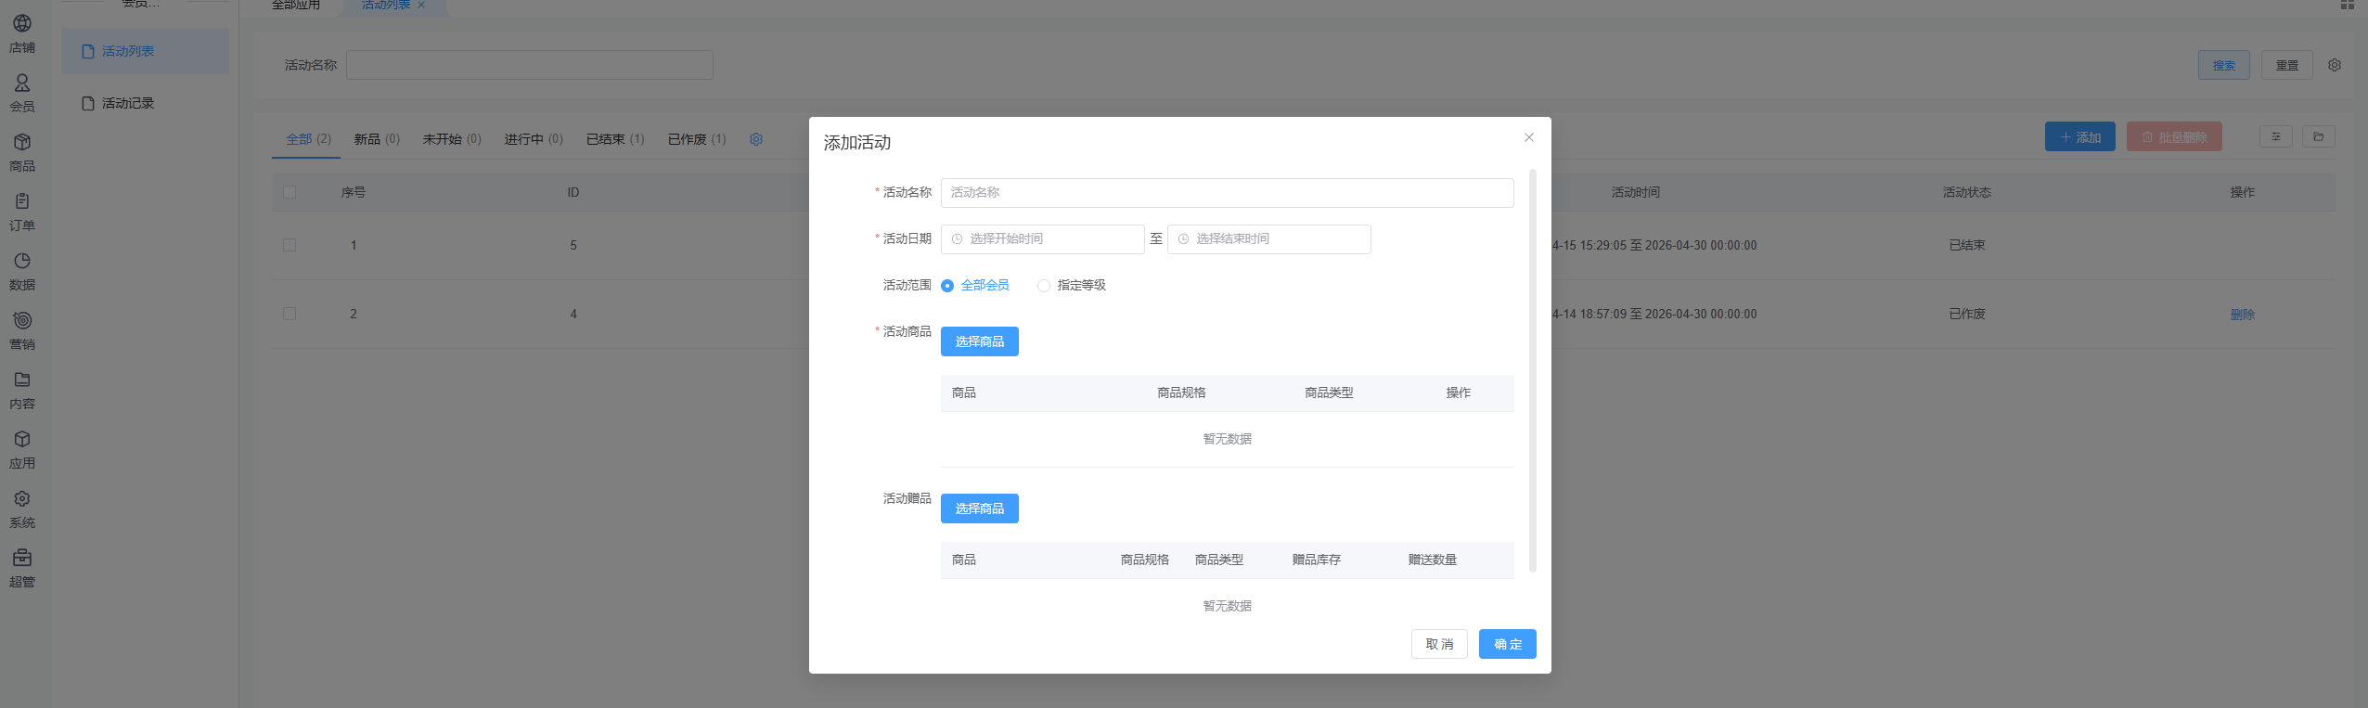Image resolution: width=2368 pixels, height=708 pixels.
Task: Click the folder icon in table toolbar
Action: (x=2319, y=137)
